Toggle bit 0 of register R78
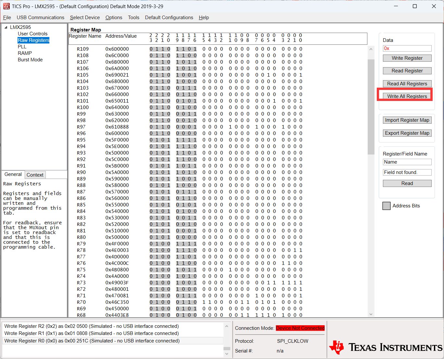This screenshot has height=359, width=444. pos(301,250)
